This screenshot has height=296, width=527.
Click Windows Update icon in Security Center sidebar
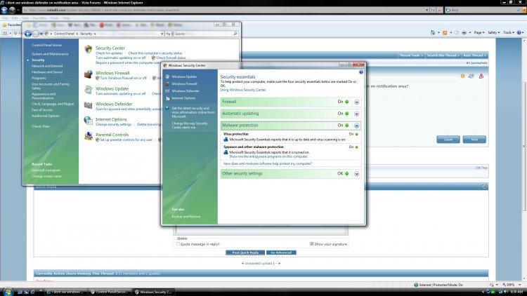click(x=167, y=76)
